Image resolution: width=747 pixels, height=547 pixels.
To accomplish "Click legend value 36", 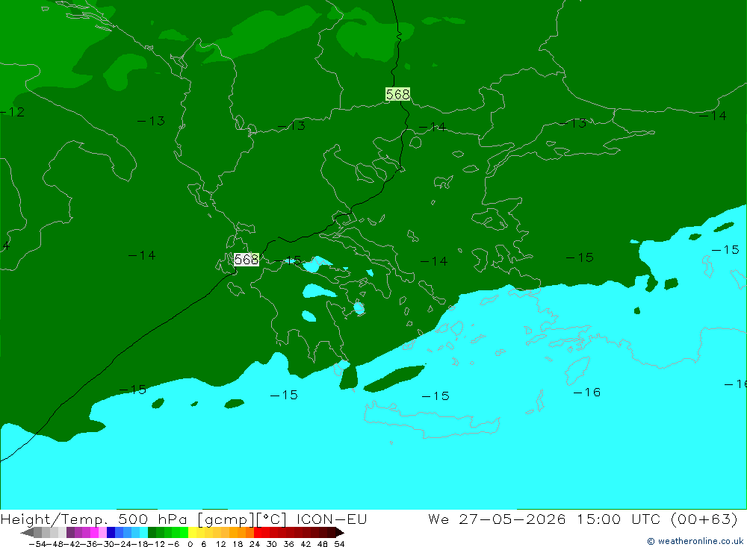I will 288,544.
